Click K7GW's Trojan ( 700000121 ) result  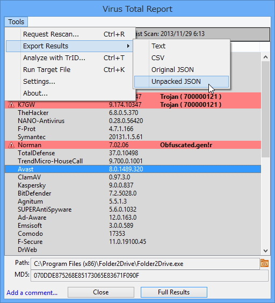(191, 105)
